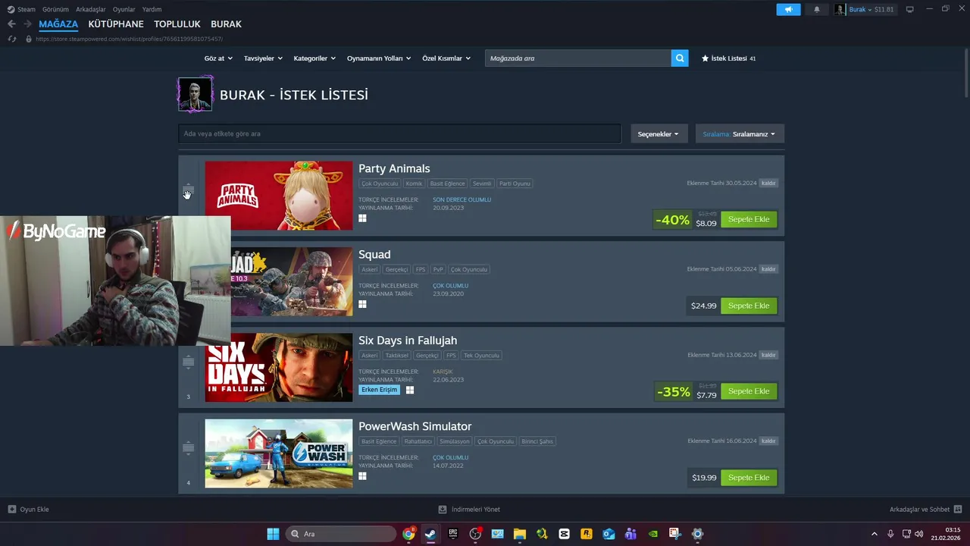Switch to KÜTÜPHANE tab

click(116, 24)
